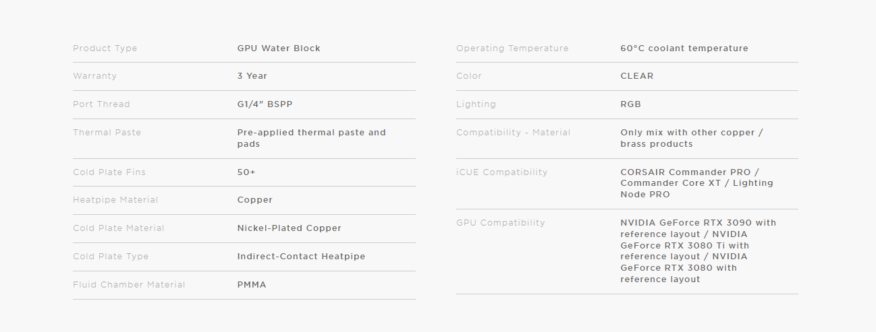Select the 60°C coolant temperature text

click(x=684, y=48)
